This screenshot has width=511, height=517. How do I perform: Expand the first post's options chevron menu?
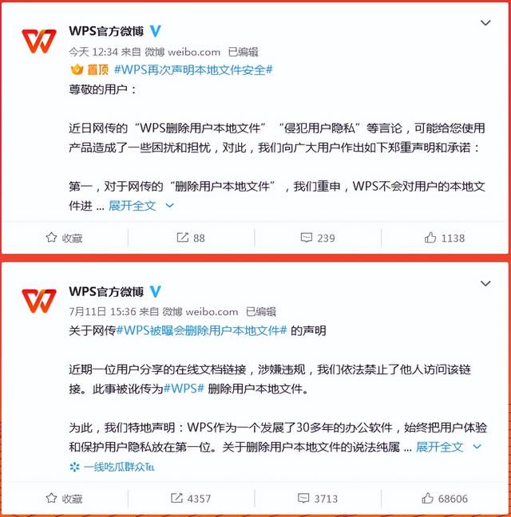(485, 23)
